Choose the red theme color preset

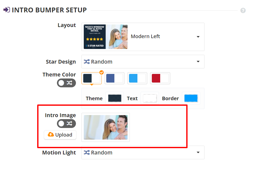click(160, 78)
